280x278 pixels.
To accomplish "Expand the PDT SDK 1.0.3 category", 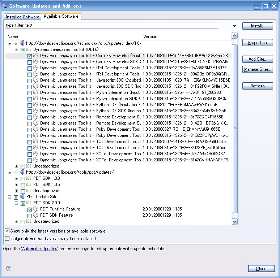I will [x=16, y=178].
